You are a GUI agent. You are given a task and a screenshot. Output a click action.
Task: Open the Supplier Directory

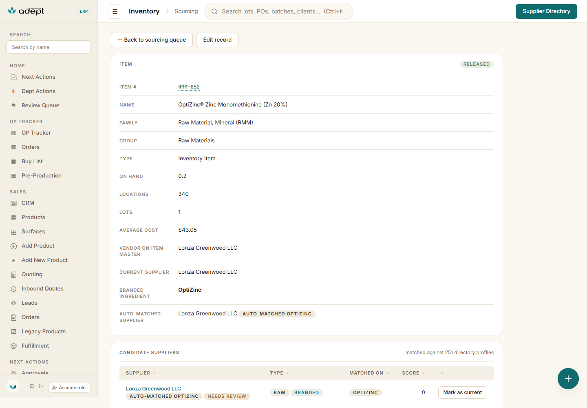point(546,11)
